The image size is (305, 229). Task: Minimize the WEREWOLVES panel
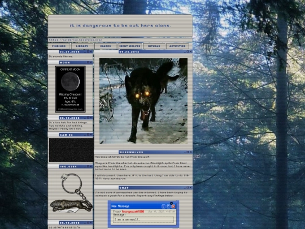point(185,152)
